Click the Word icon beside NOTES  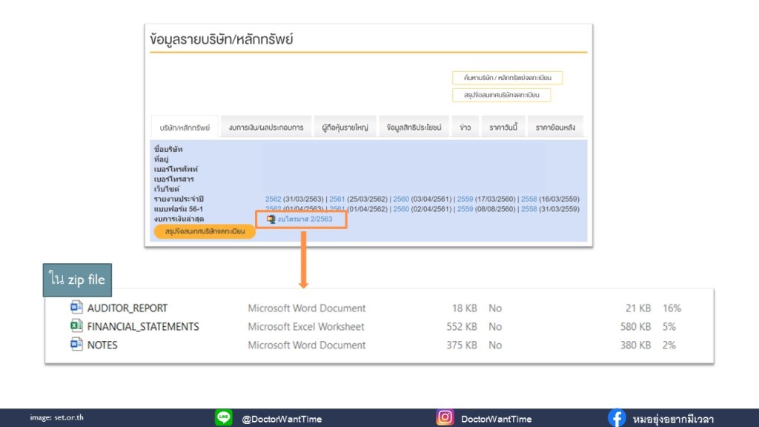[76, 345]
